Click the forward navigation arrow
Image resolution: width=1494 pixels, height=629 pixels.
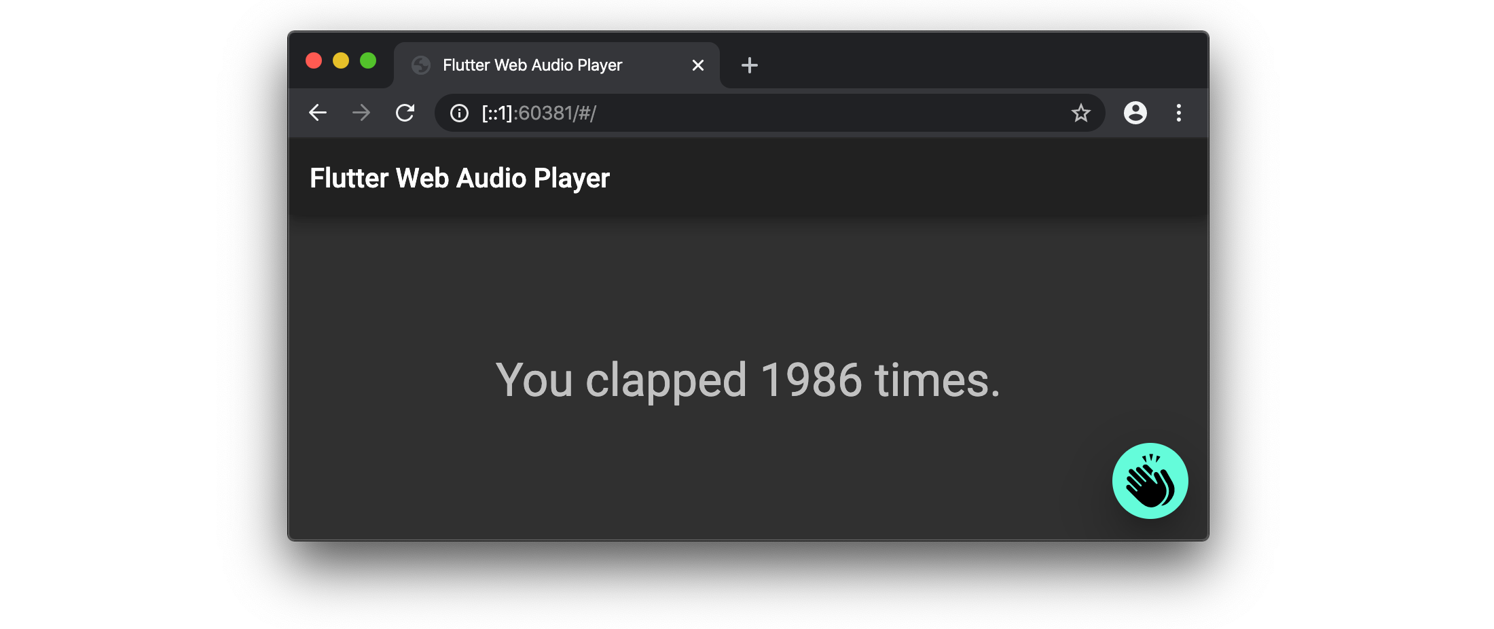point(361,113)
